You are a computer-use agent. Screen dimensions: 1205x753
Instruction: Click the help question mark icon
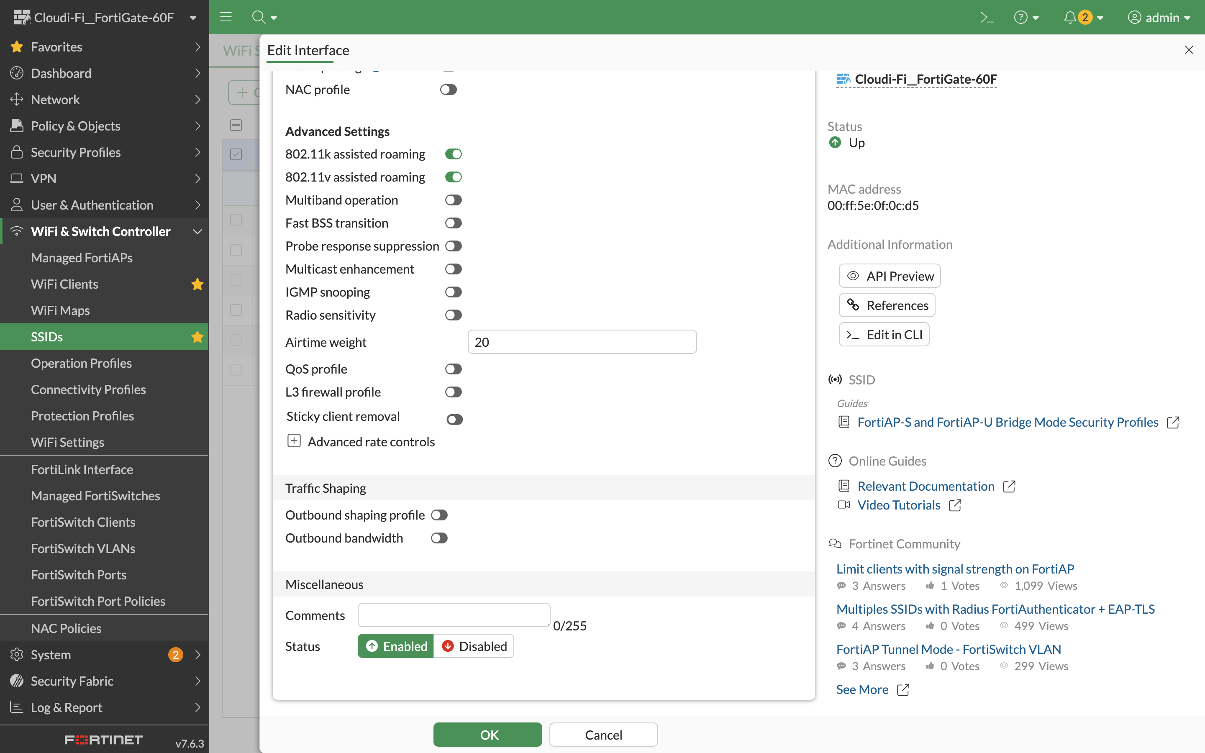[x=1021, y=18]
